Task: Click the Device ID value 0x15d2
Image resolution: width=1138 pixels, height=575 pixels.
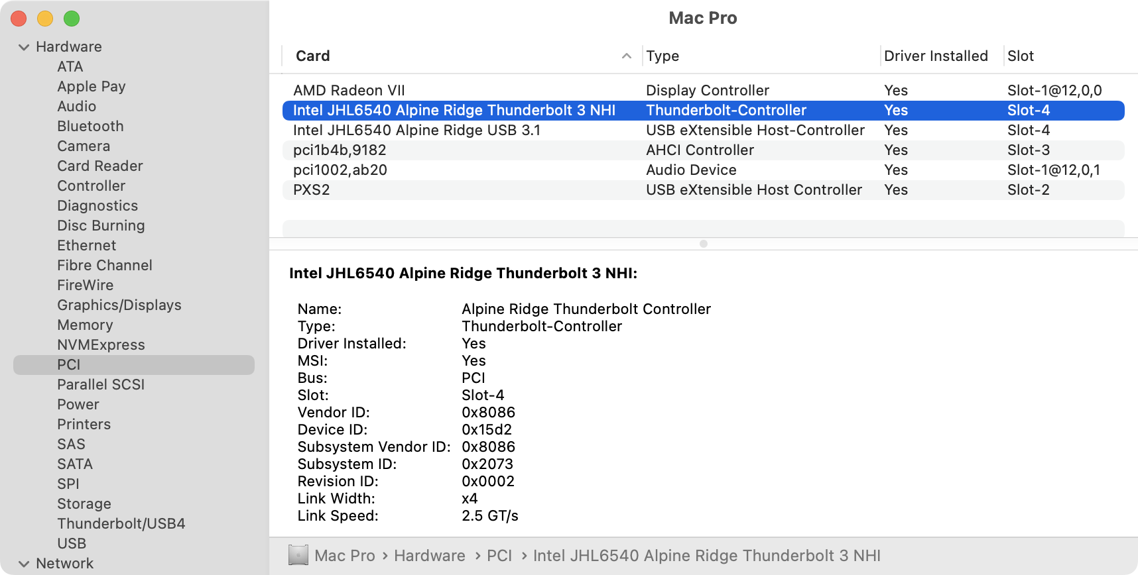Action: (x=487, y=430)
